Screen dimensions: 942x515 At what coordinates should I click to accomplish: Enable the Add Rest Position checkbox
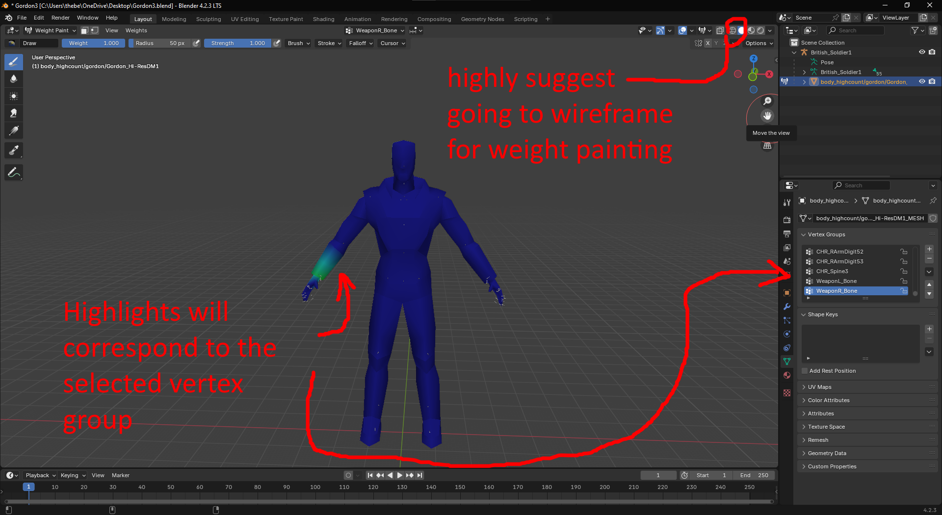point(805,371)
